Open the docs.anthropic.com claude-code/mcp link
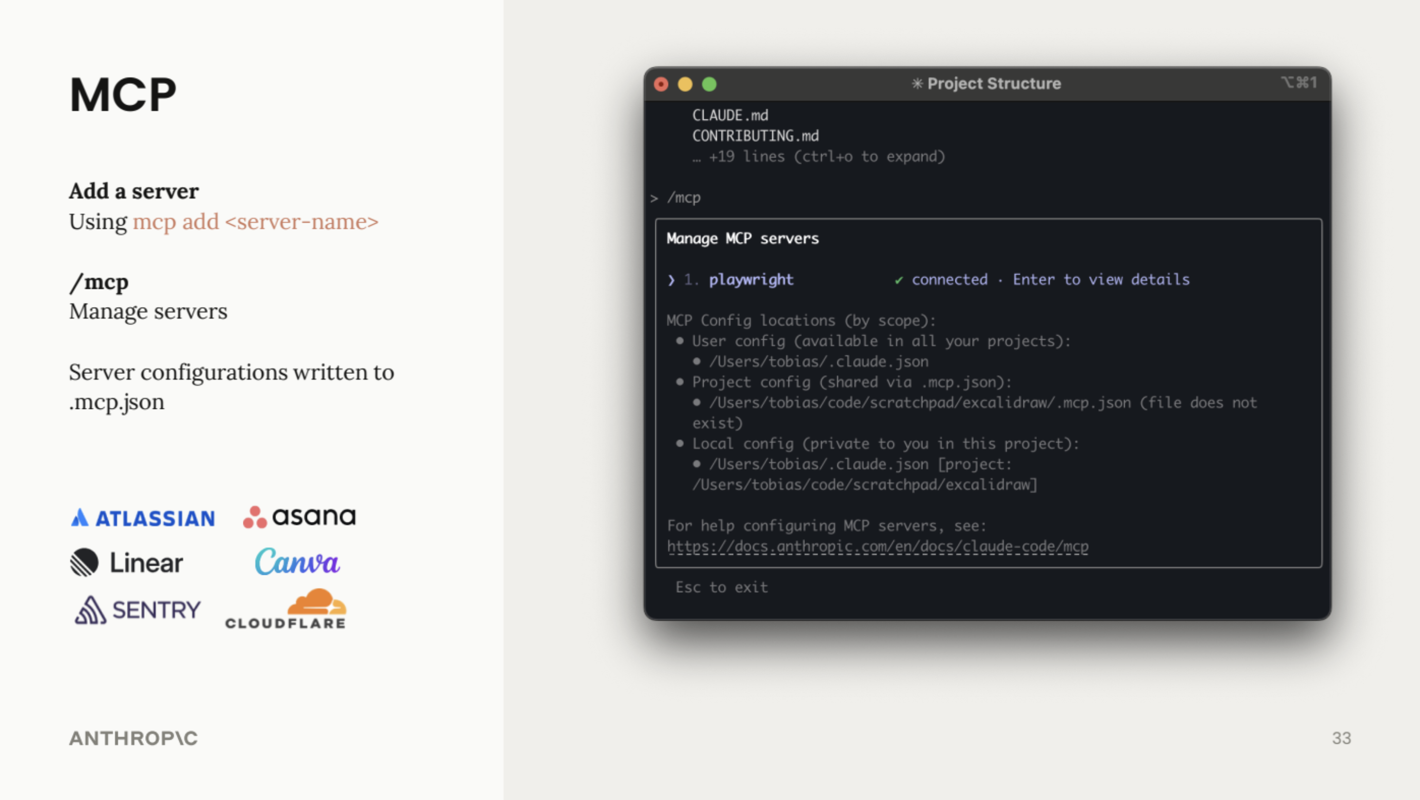 877,546
